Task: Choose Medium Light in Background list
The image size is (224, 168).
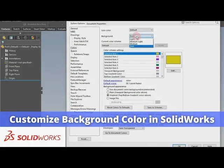Action: point(141,42)
